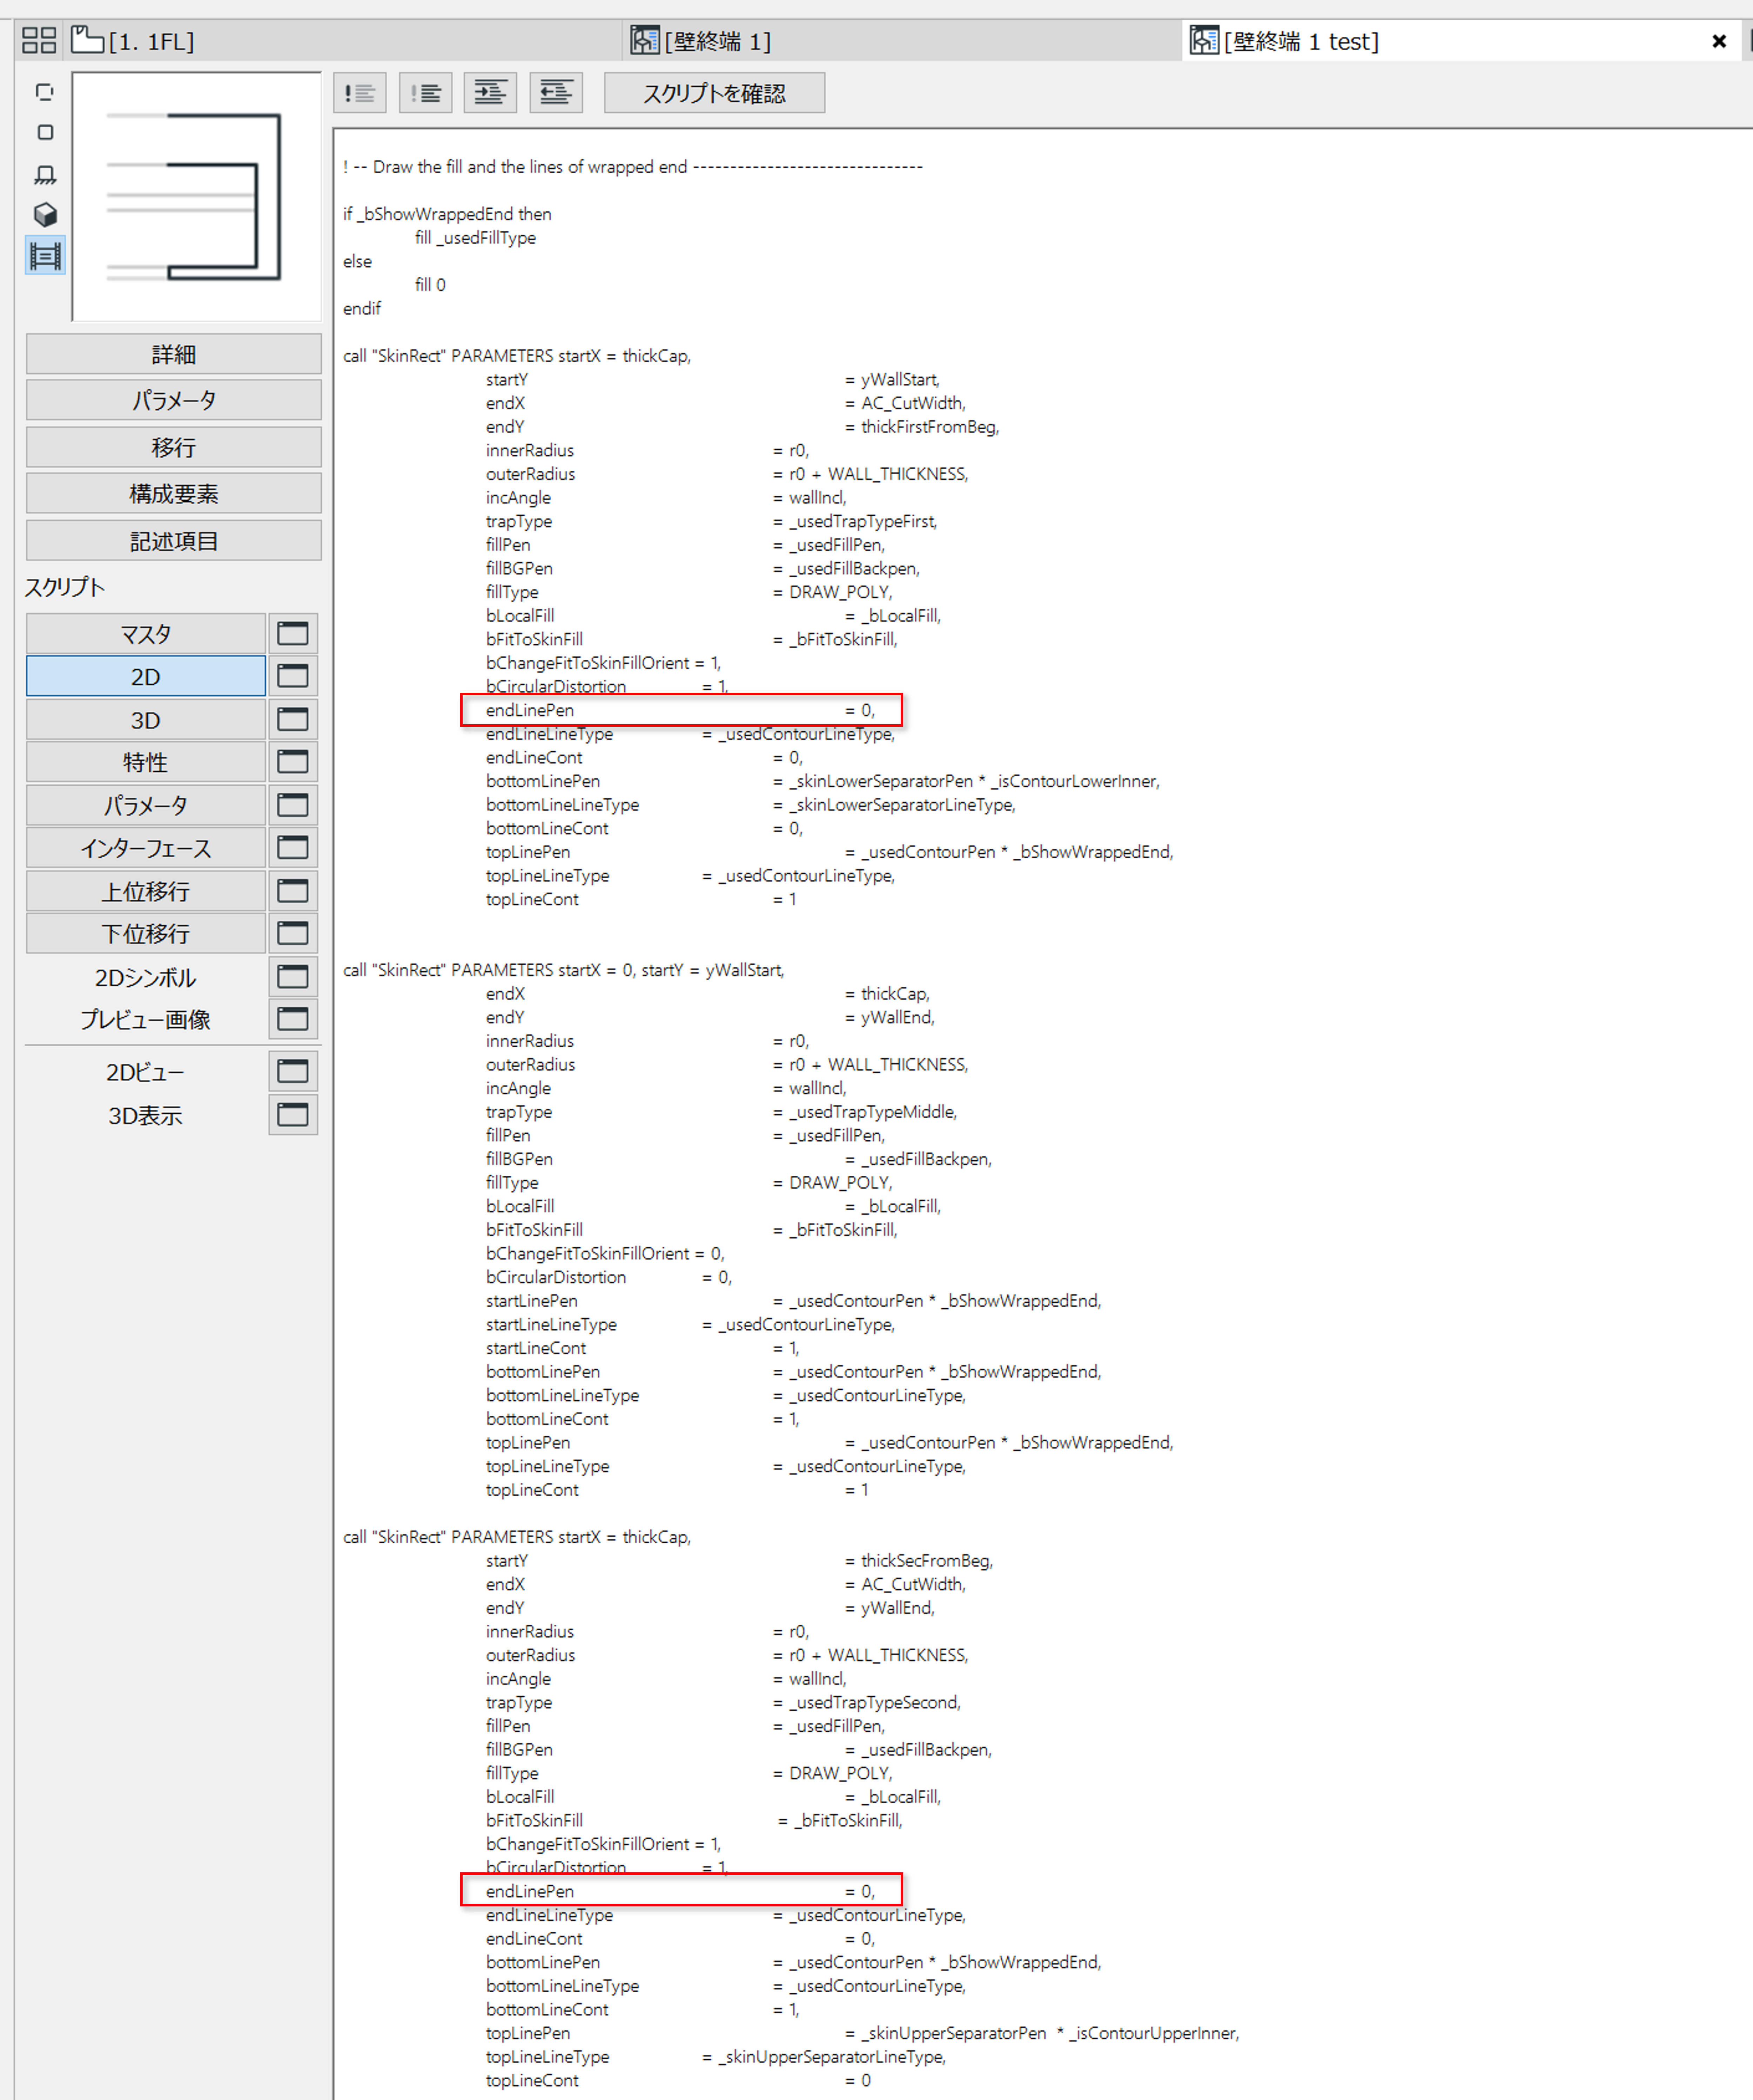The height and width of the screenshot is (2100, 1753).
Task: Show the マスタ master script
Action: (146, 634)
